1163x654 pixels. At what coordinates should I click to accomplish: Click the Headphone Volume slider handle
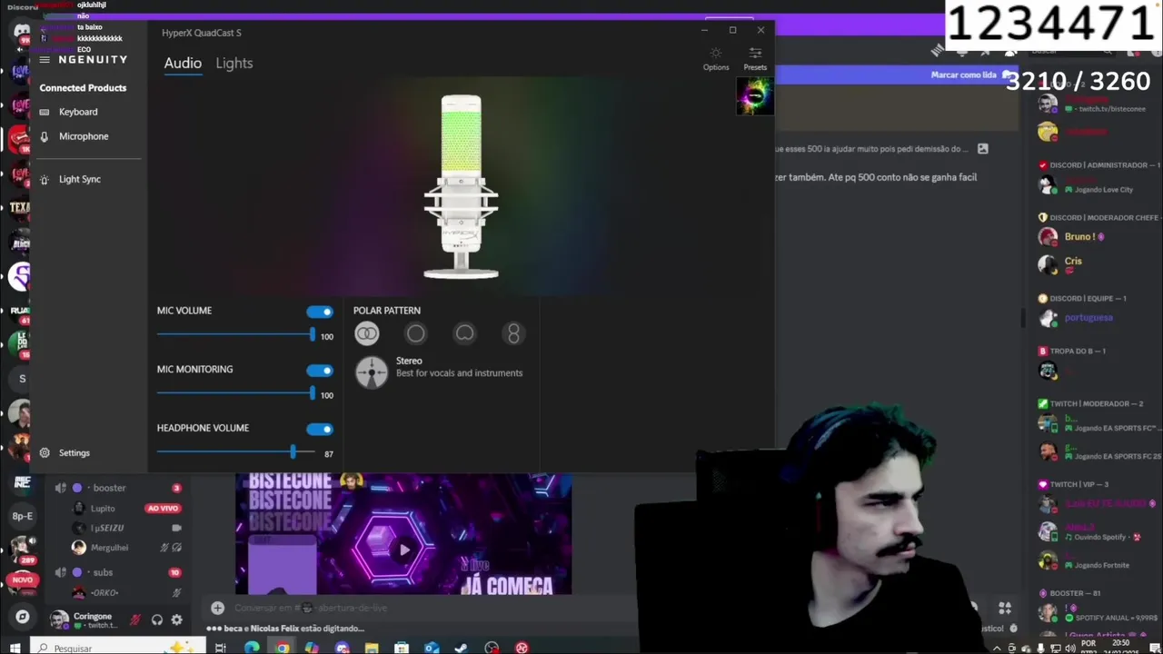pyautogui.click(x=293, y=451)
